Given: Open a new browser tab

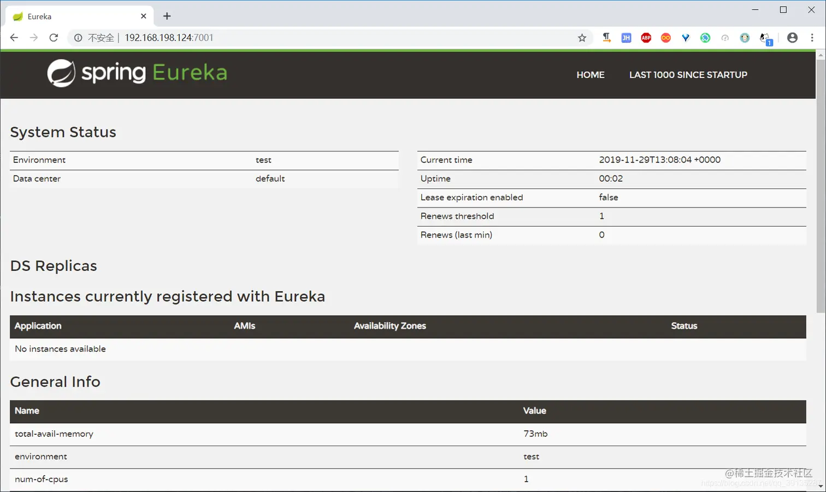Looking at the screenshot, I should [x=167, y=16].
